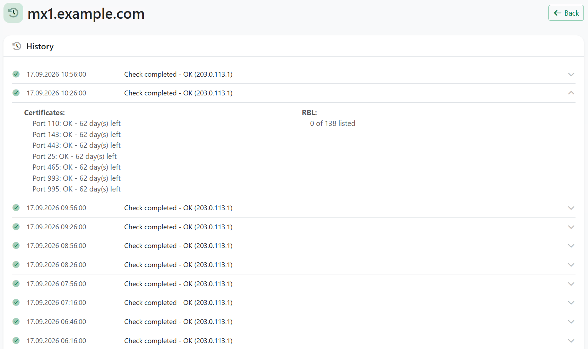Click timestamp 17.09.2026 07:56:00
Image resolution: width=588 pixels, height=349 pixels.
point(56,284)
